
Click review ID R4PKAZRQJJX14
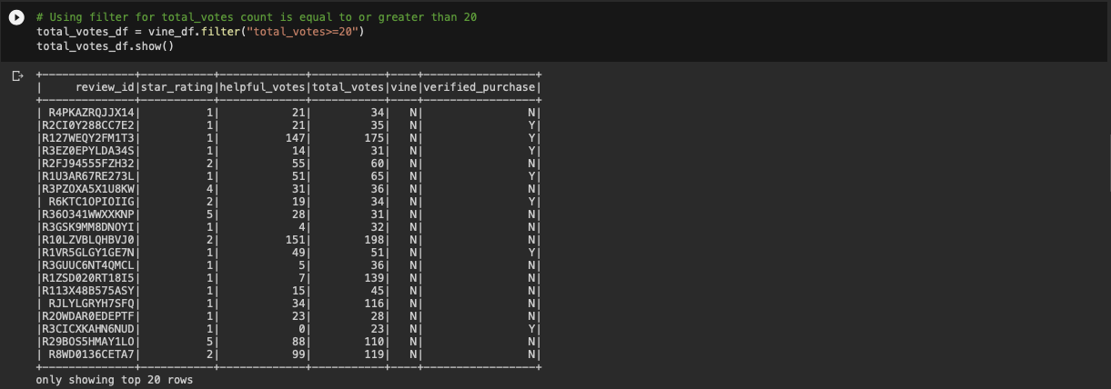point(92,113)
